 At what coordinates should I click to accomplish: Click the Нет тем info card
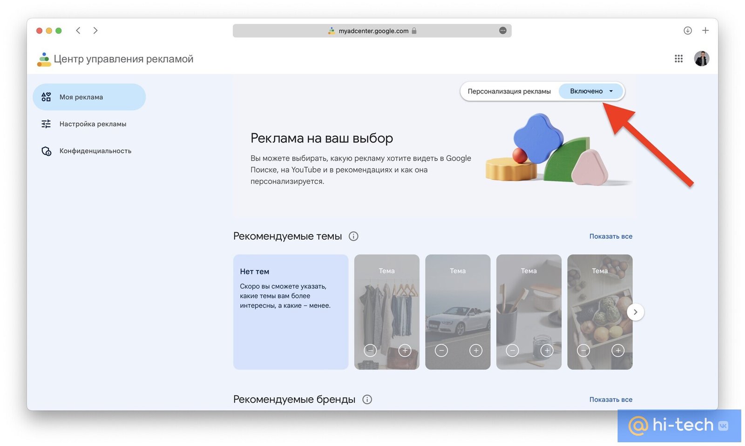(x=291, y=312)
